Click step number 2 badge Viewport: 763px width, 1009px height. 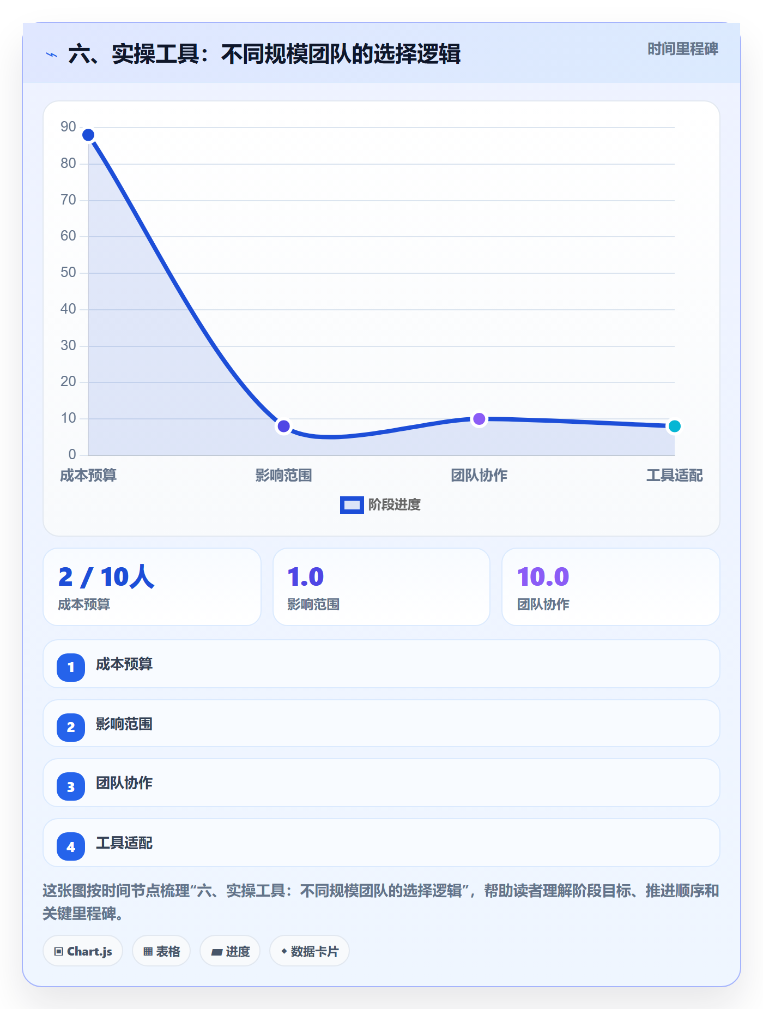pyautogui.click(x=71, y=727)
